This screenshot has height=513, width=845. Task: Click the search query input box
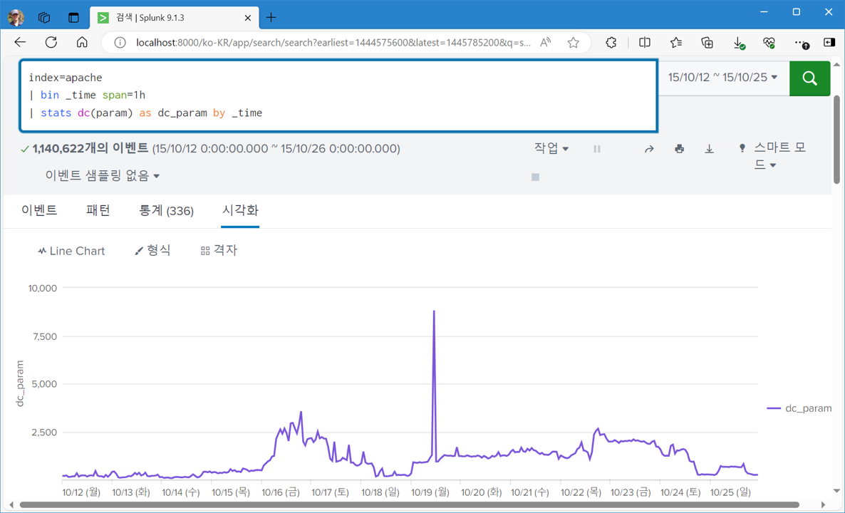(338, 96)
